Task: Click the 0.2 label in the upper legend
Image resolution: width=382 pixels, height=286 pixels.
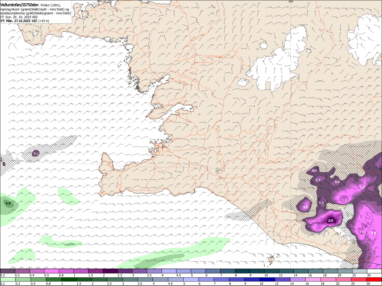Action: 2,275
